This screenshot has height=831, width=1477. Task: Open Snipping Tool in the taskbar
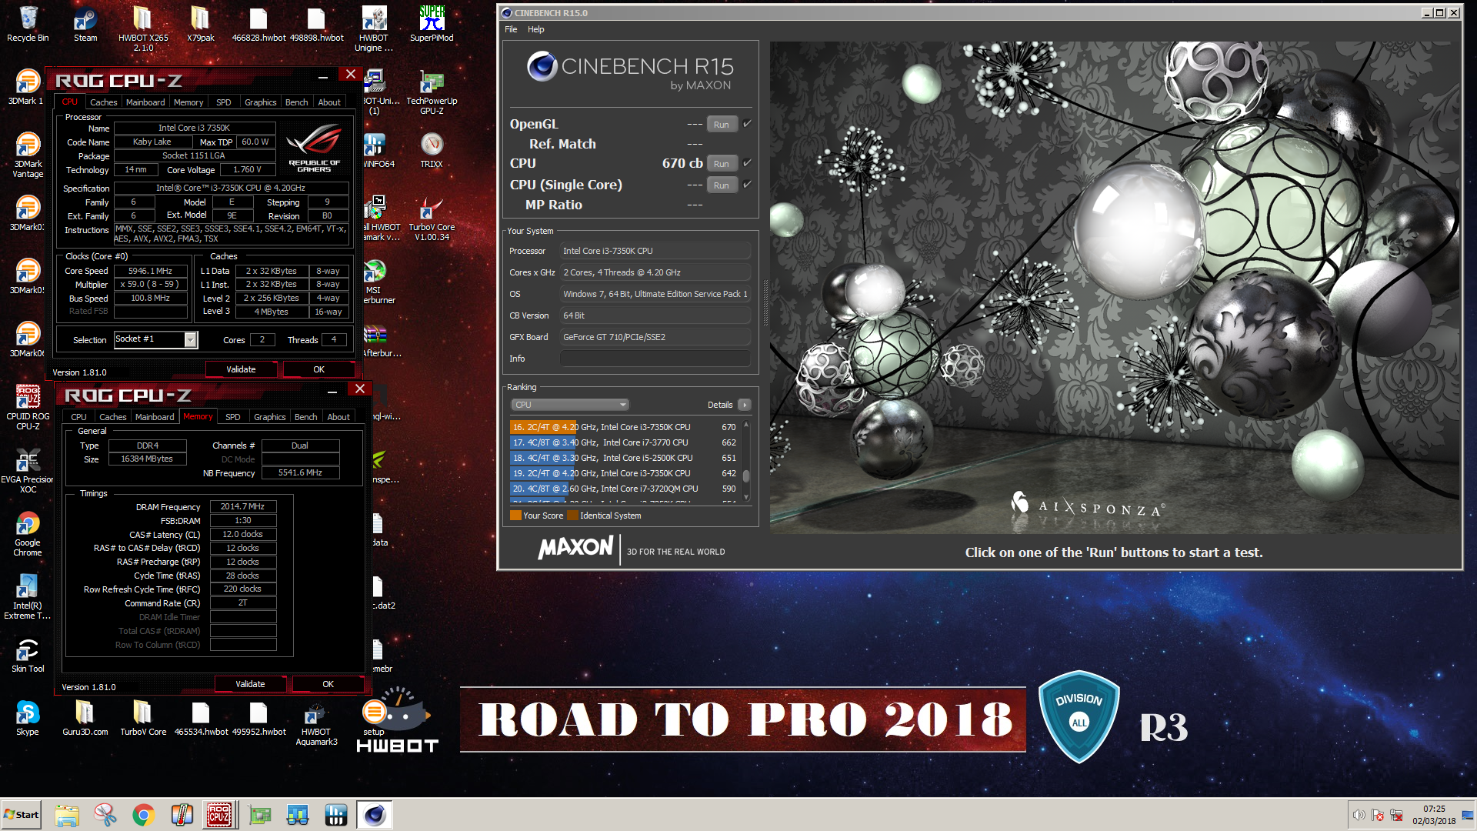pos(105,815)
